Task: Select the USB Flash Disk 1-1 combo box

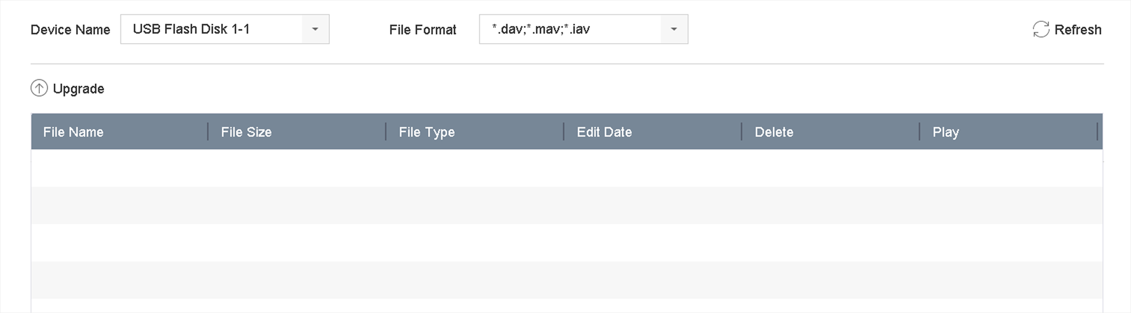Action: 211,30
